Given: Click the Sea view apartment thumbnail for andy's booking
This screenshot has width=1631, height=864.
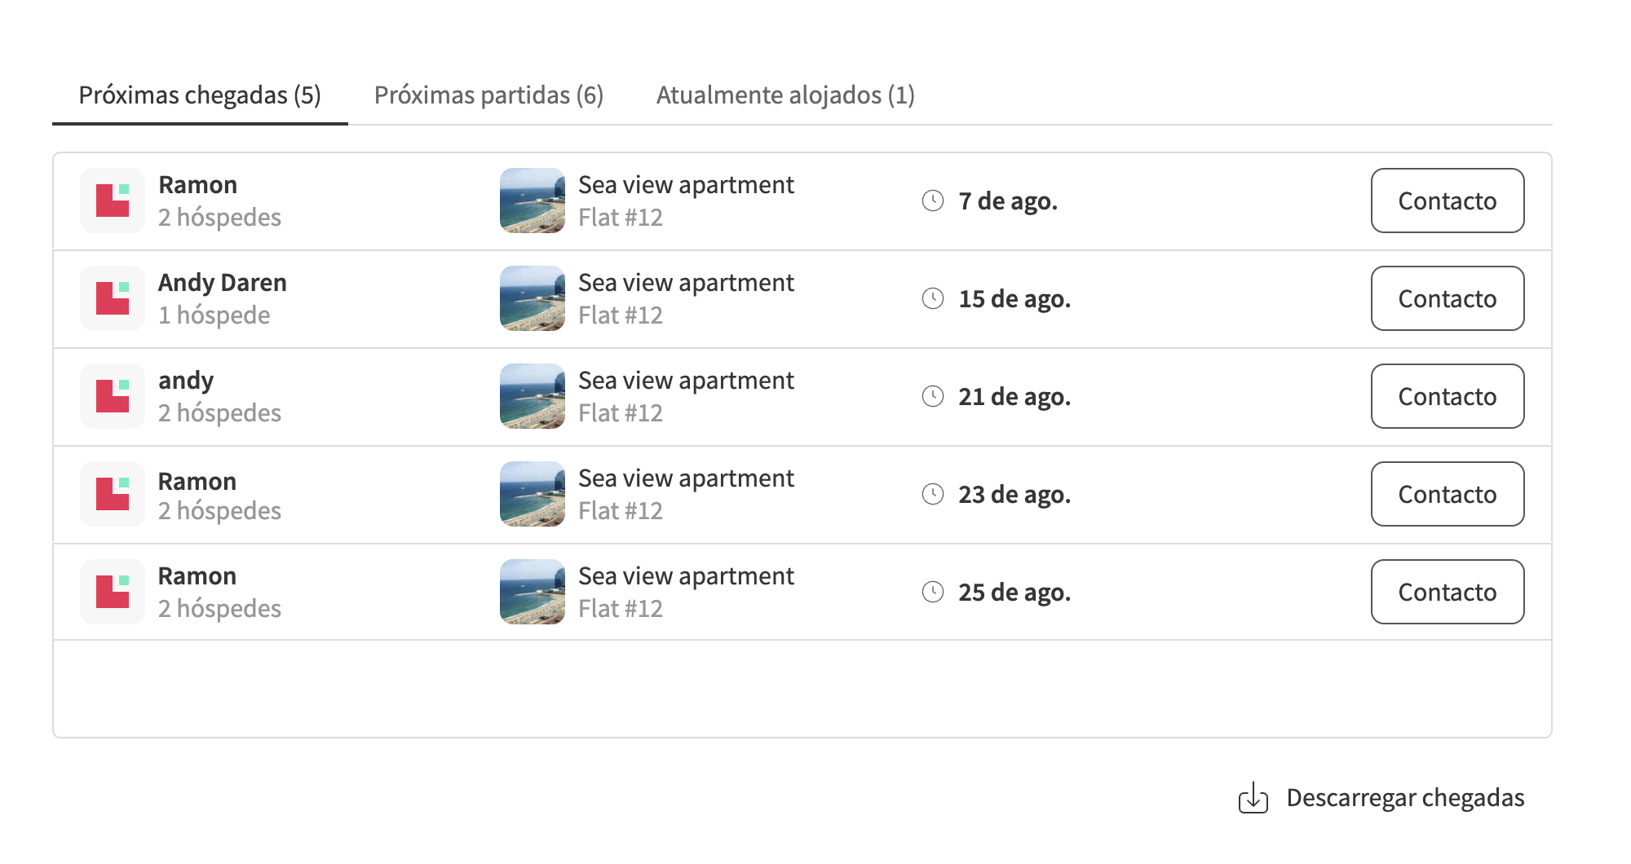Looking at the screenshot, I should (x=532, y=396).
